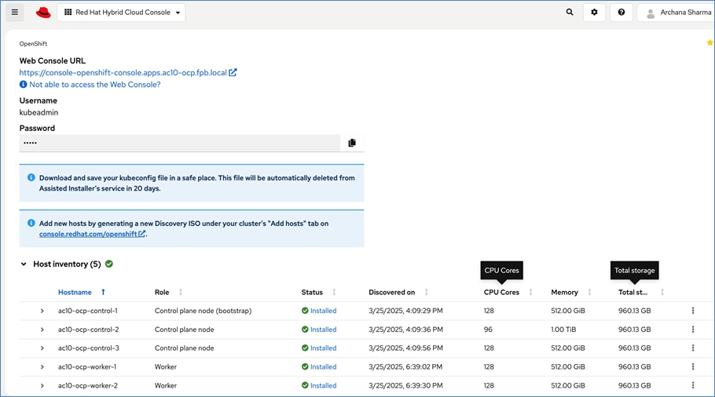The width and height of the screenshot is (715, 397).
Task: Click the Red Hat fedora logo
Action: point(43,13)
